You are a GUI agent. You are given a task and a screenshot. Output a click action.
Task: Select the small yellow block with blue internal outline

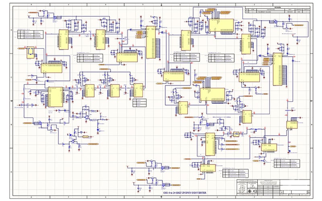pyautogui.click(x=31, y=53)
